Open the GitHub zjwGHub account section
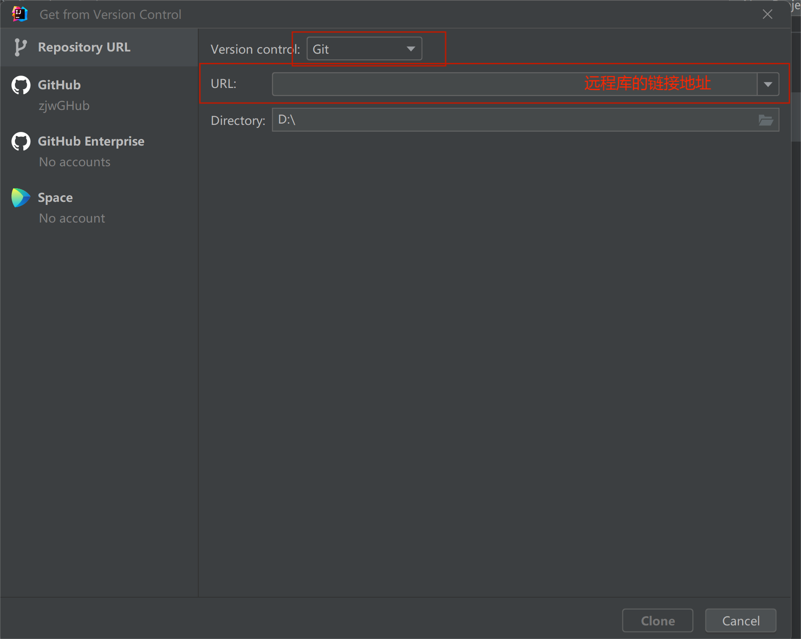The width and height of the screenshot is (801, 639). (99, 95)
